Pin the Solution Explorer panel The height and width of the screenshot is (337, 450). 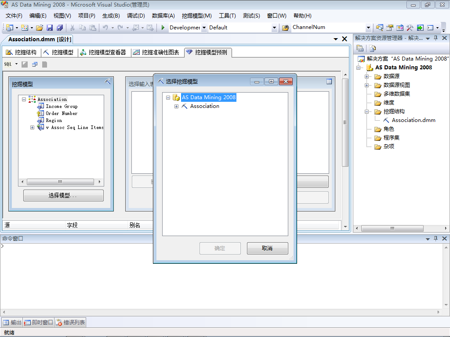click(435, 38)
